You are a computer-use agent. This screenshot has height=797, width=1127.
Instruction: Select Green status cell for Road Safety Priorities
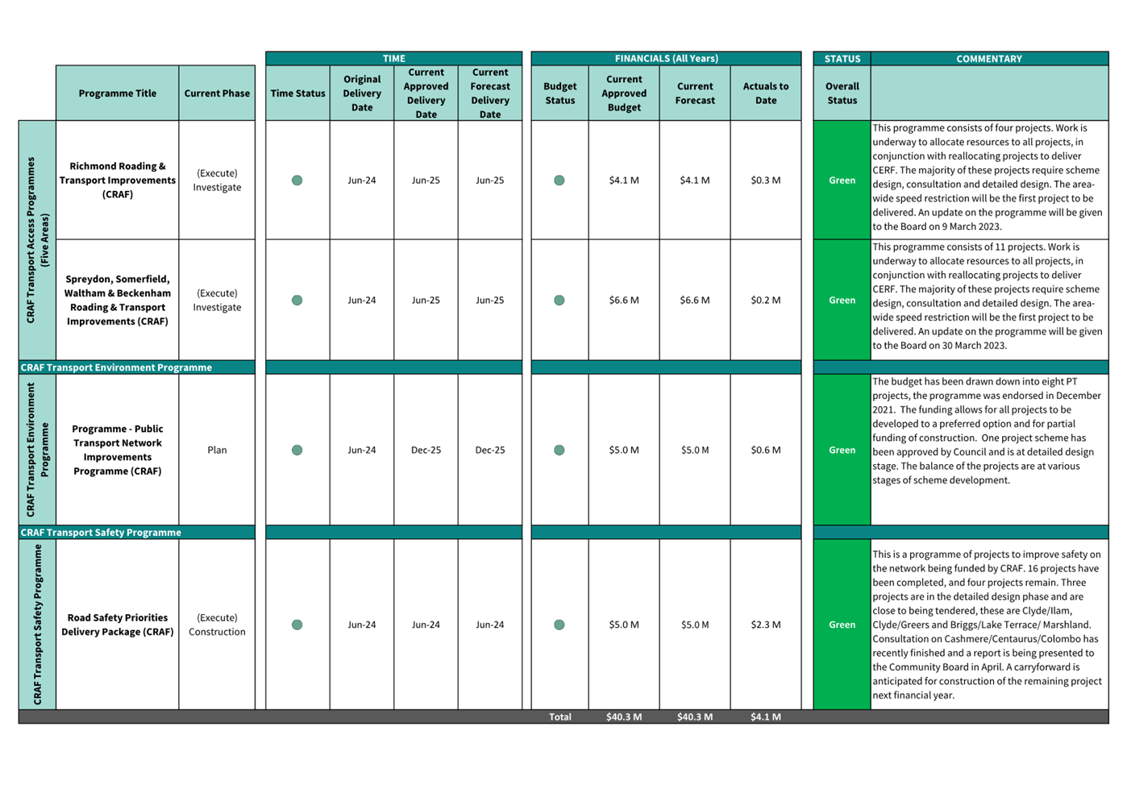[x=842, y=625]
